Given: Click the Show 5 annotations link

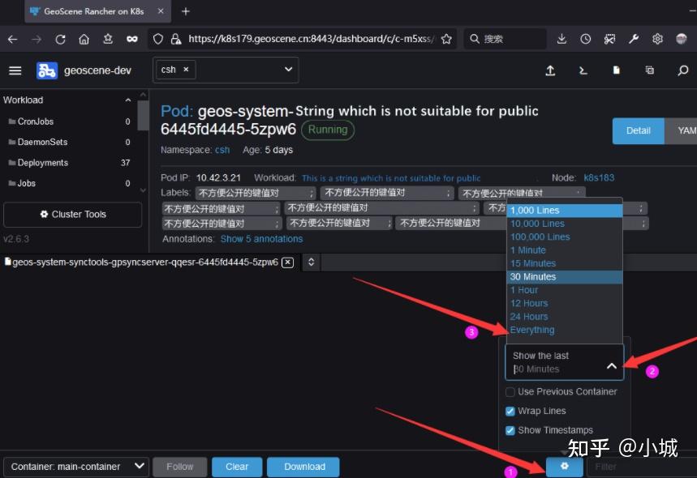Looking at the screenshot, I should pyautogui.click(x=261, y=238).
